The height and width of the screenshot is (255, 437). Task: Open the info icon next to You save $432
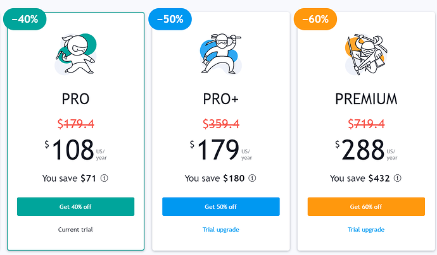pyautogui.click(x=398, y=178)
